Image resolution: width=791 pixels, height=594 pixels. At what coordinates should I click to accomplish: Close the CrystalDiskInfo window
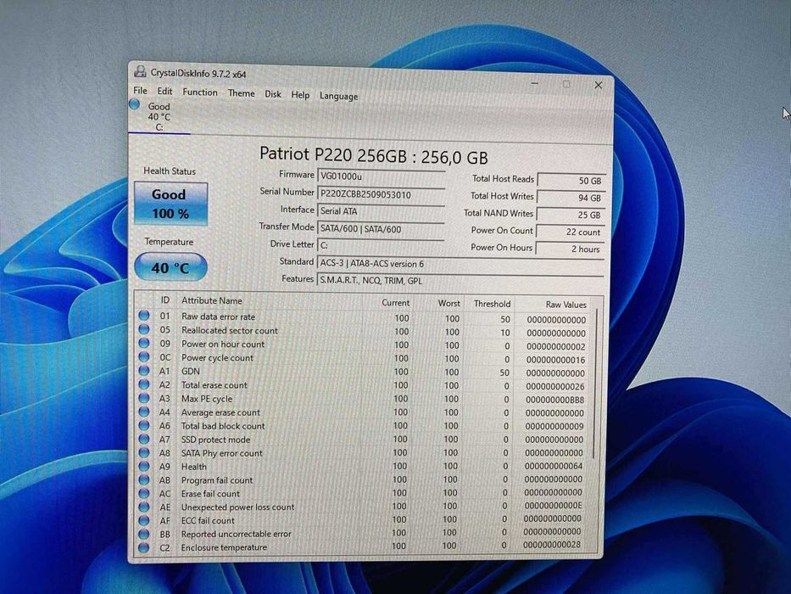click(x=599, y=85)
